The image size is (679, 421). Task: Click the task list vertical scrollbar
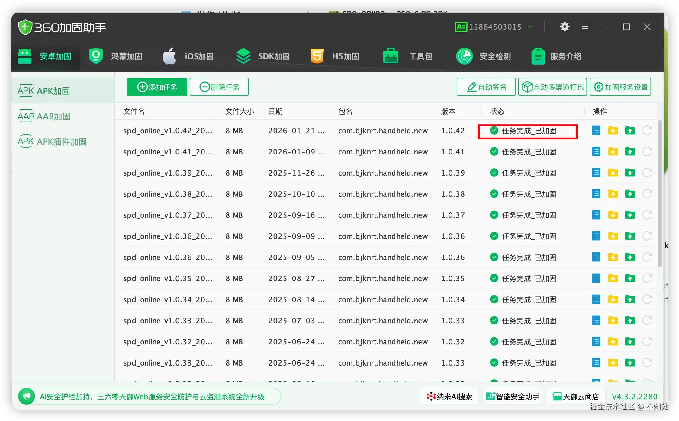660,193
